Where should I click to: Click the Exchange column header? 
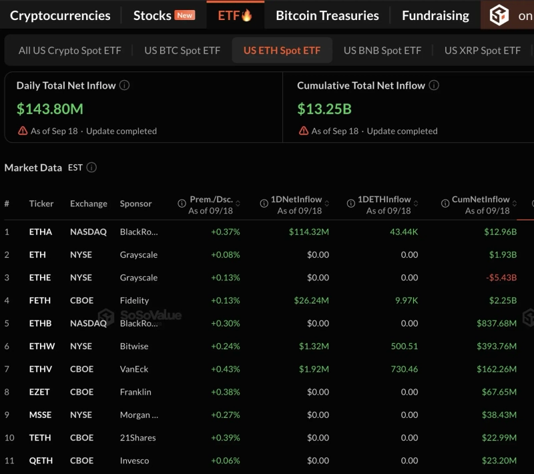click(89, 204)
